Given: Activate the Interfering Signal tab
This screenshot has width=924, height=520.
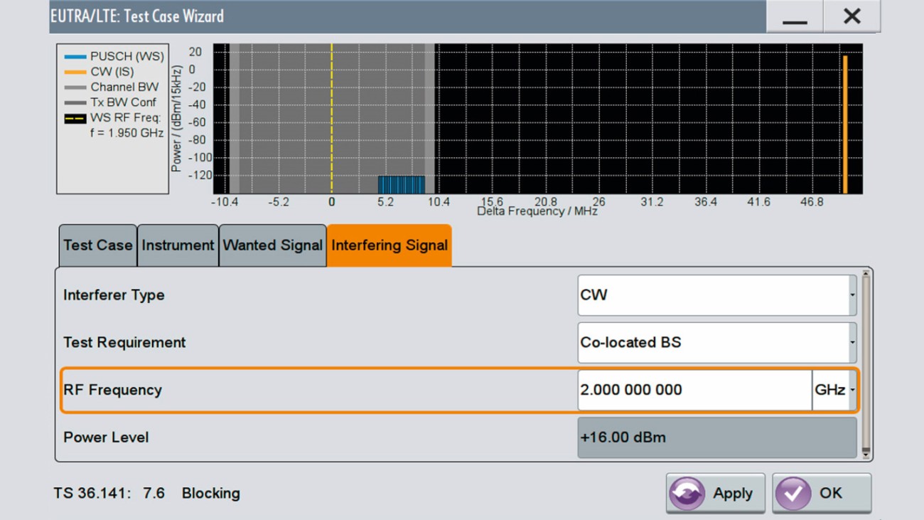Looking at the screenshot, I should tap(389, 245).
